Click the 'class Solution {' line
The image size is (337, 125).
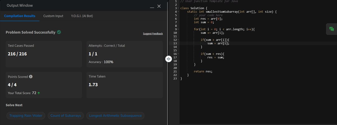click(x=194, y=8)
